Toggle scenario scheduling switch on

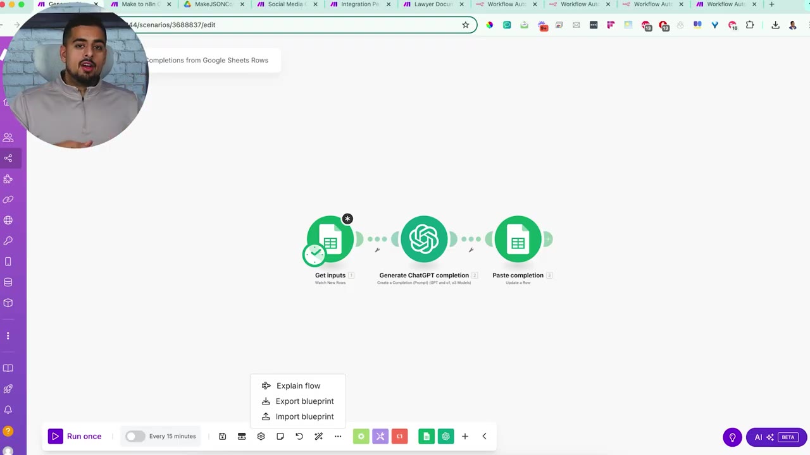tap(135, 436)
